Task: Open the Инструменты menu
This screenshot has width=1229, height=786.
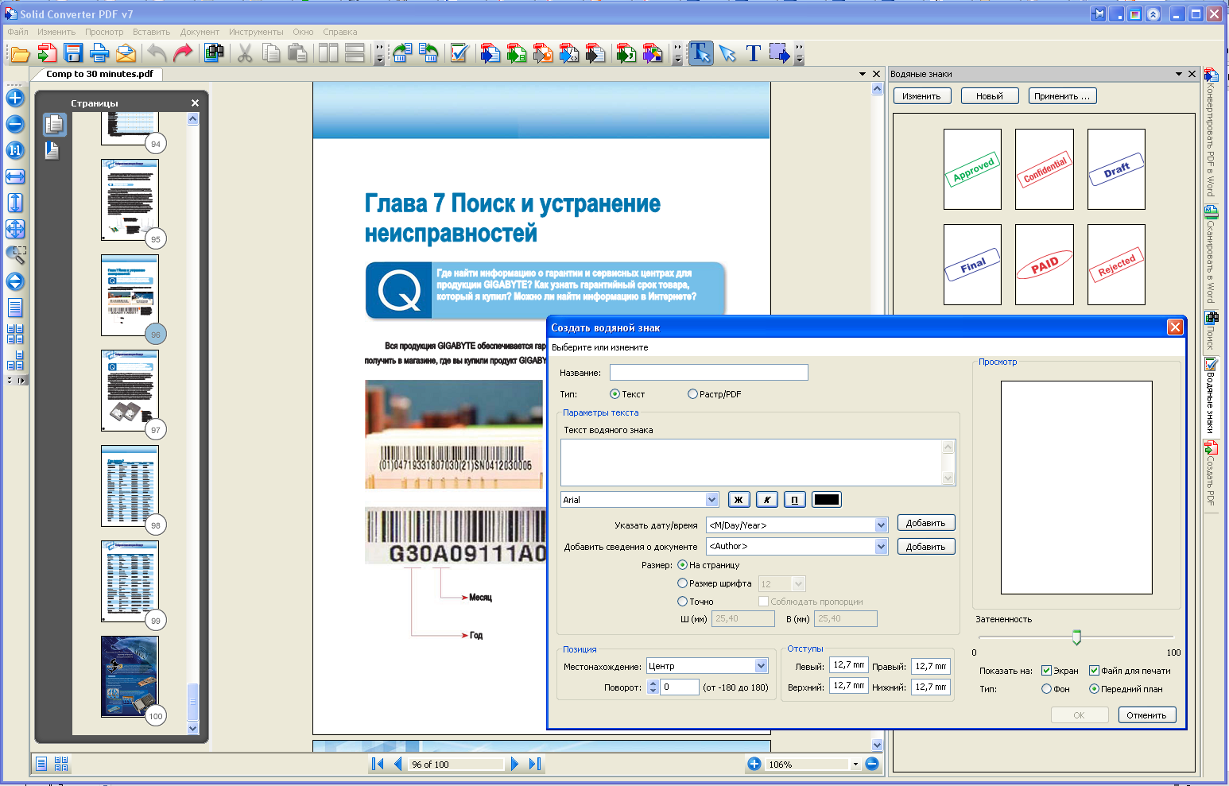Action: click(256, 32)
